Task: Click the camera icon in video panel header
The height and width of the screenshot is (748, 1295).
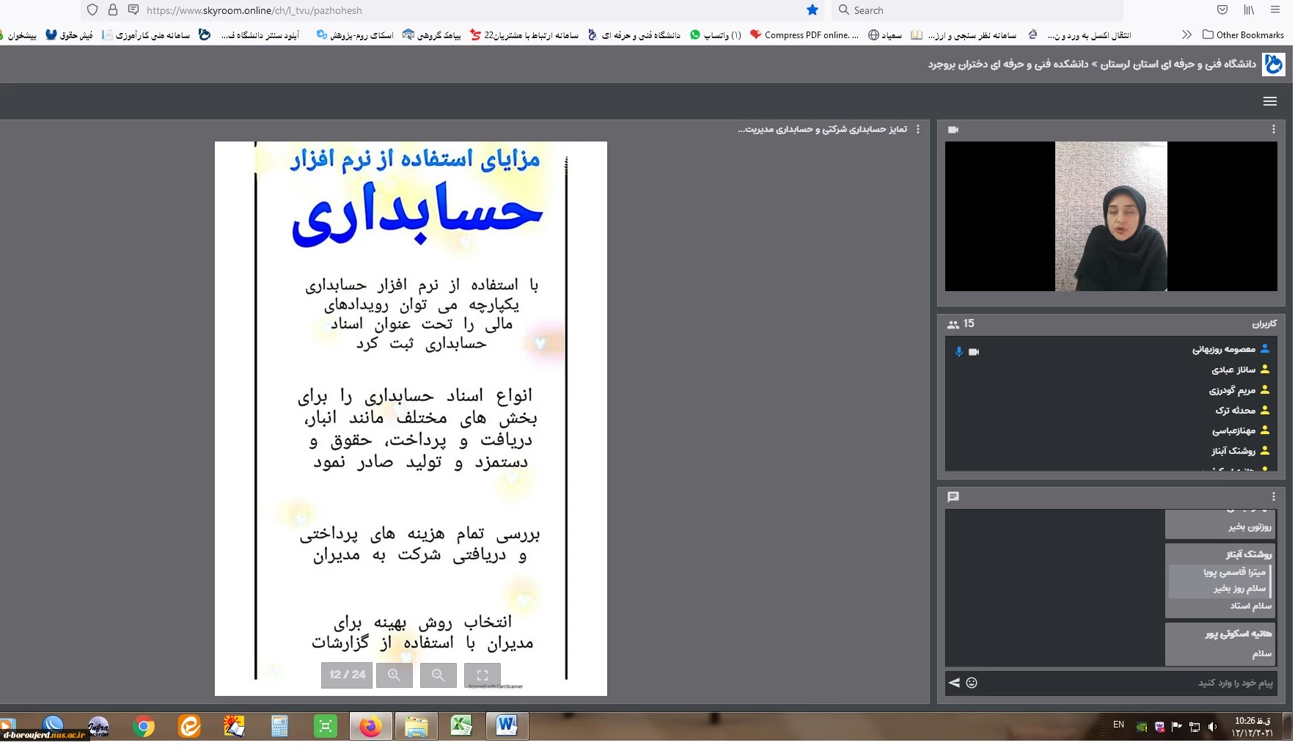Action: [x=953, y=130]
